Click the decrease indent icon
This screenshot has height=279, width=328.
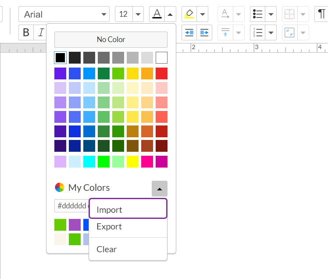[x=189, y=32]
